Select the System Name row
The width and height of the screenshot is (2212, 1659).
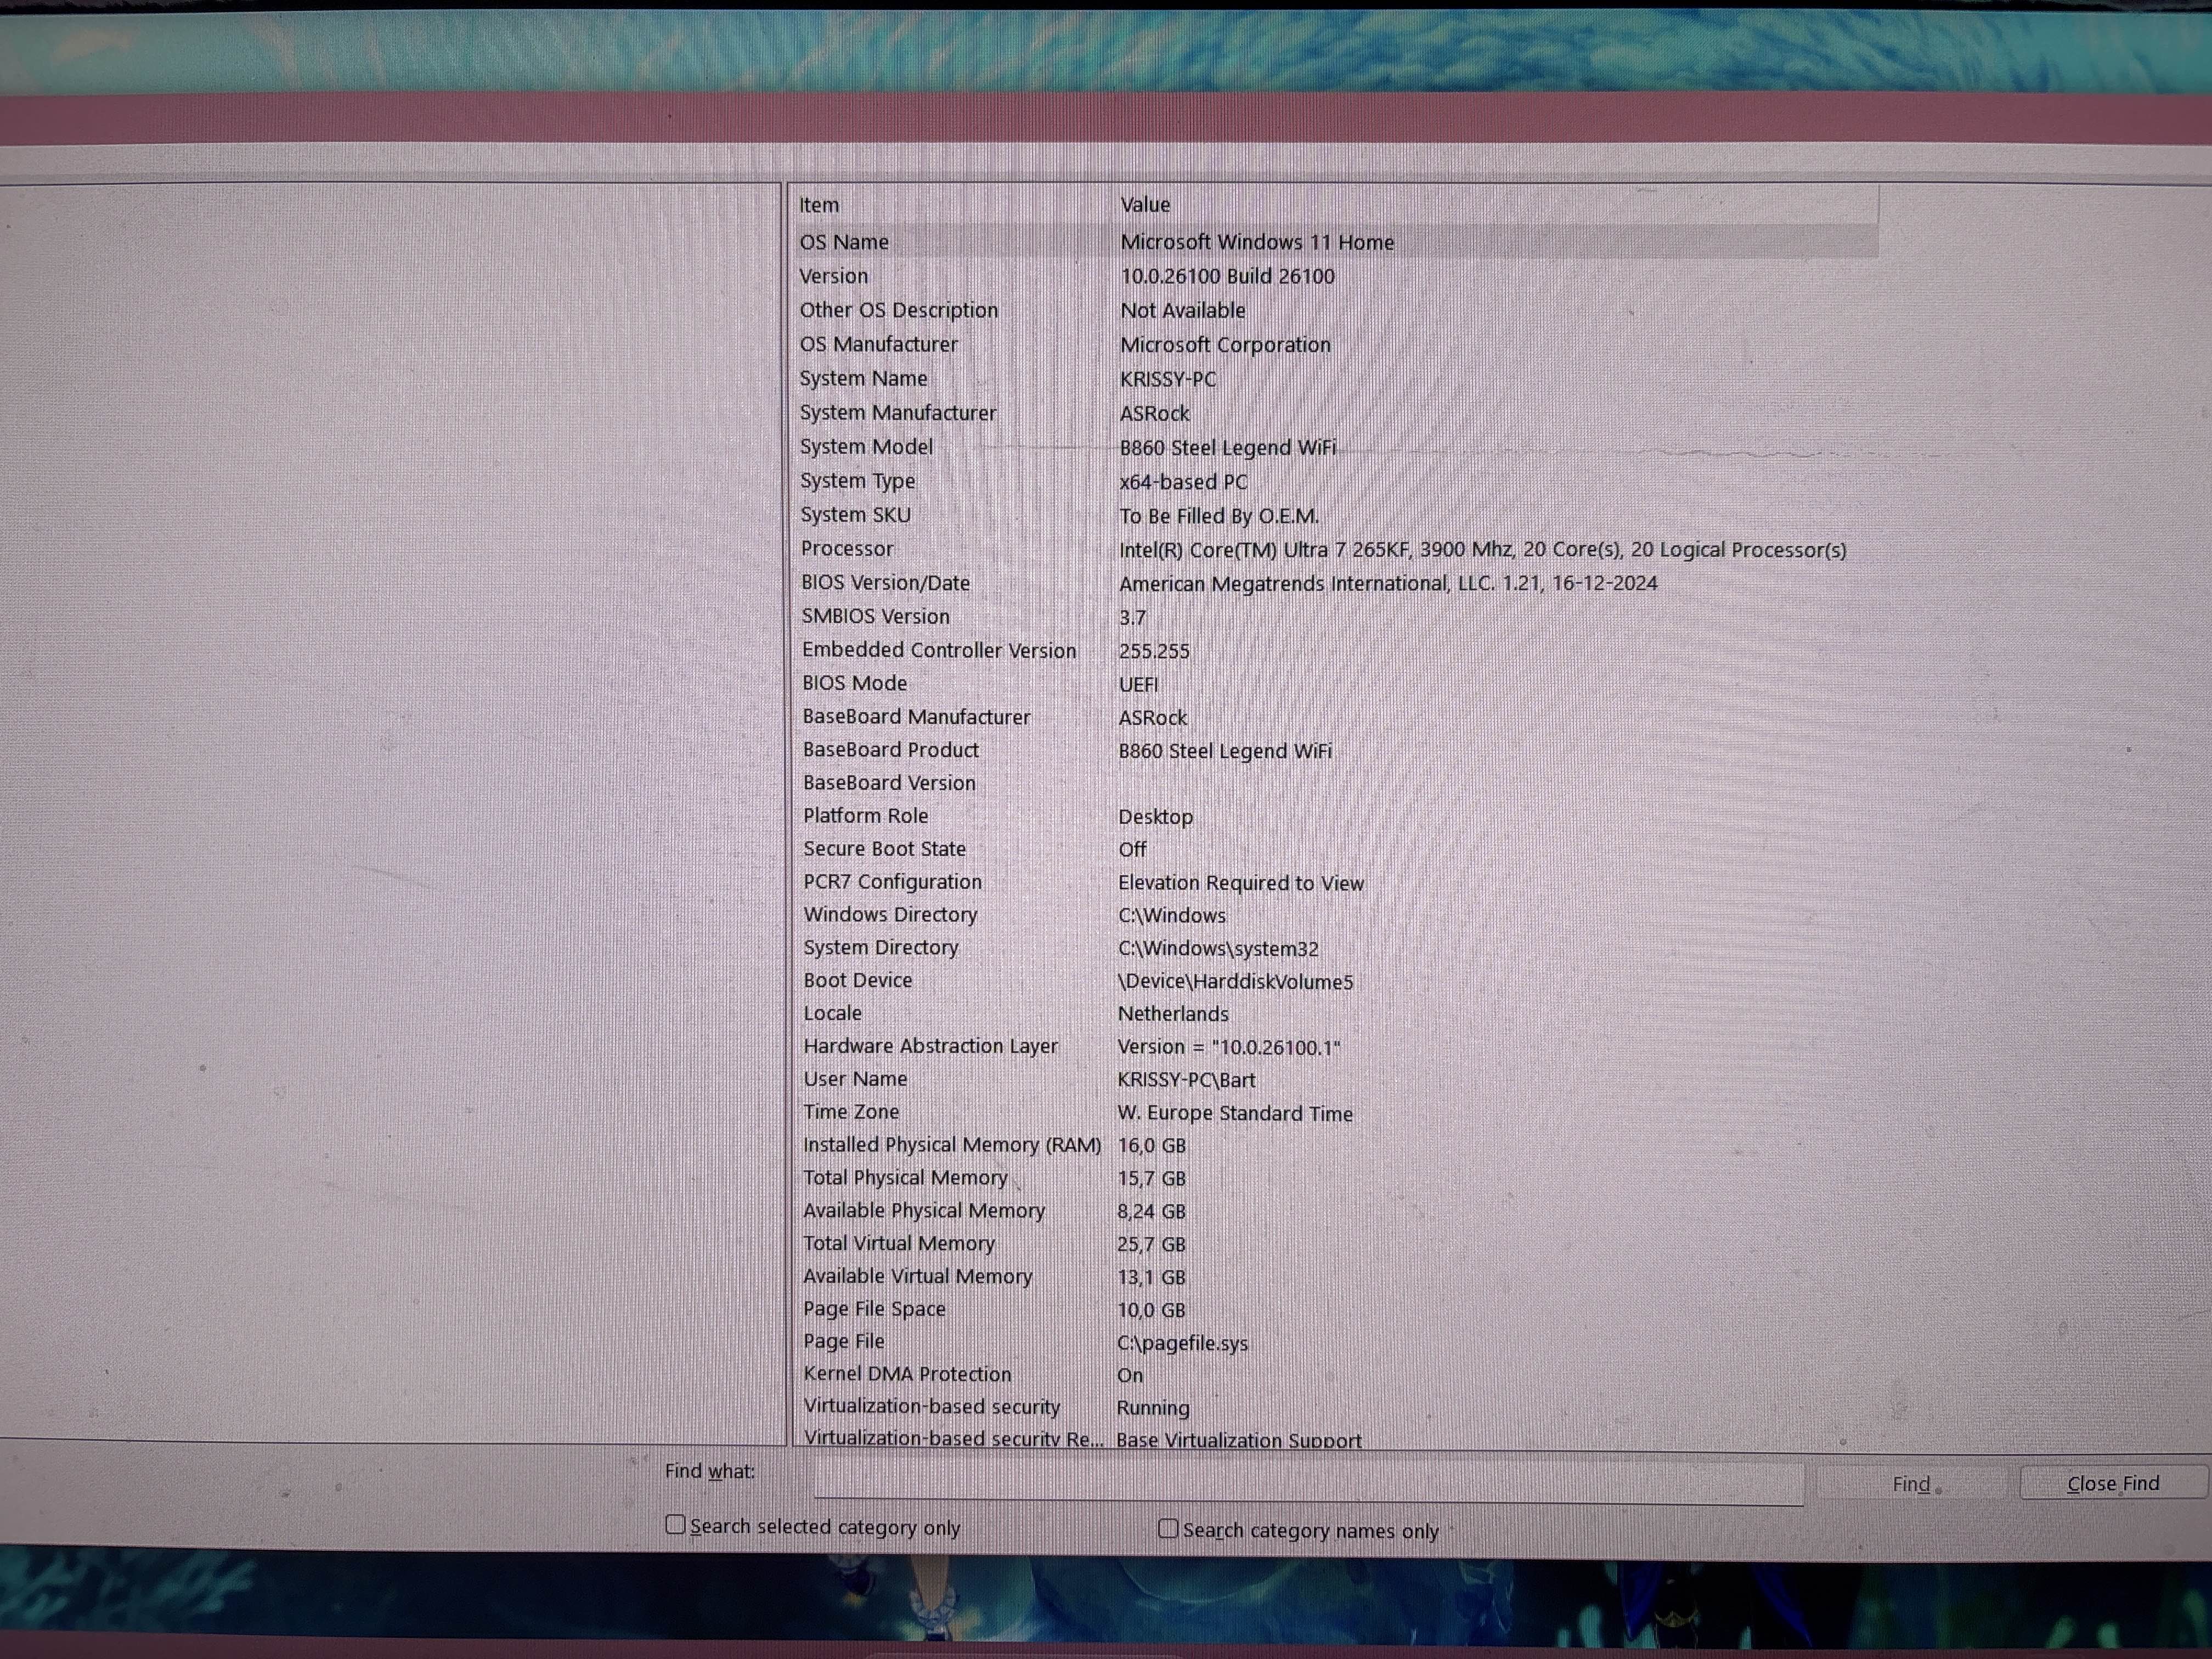tap(863, 379)
